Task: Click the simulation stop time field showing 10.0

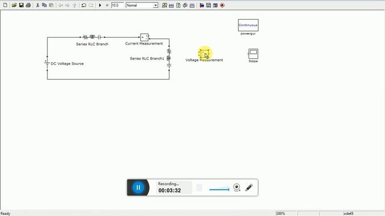Action: 117,5
